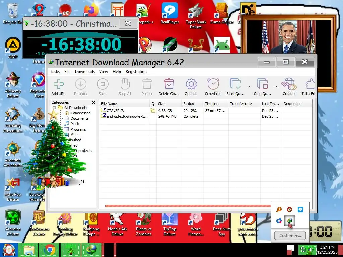Select the Documents category
The image size is (343, 257).
80,118
